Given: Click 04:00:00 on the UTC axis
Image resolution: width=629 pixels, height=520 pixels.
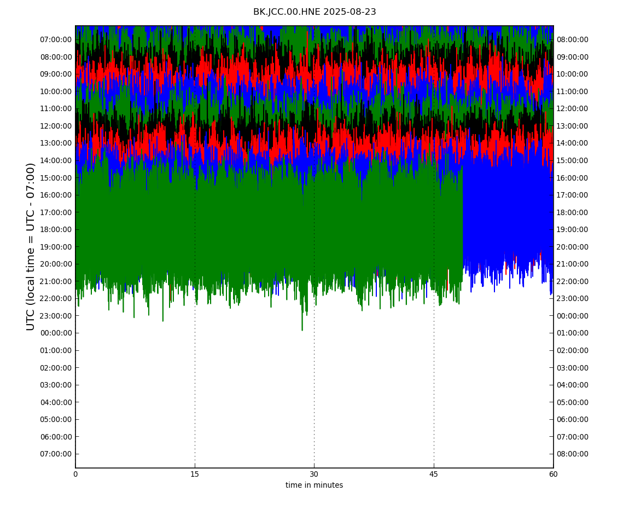Looking at the screenshot, I should click(x=56, y=402).
